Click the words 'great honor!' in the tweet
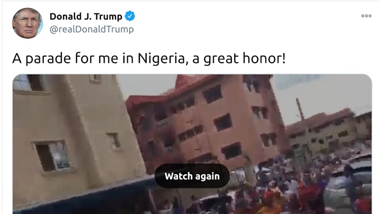This screenshot has width=380, height=214. [x=245, y=58]
